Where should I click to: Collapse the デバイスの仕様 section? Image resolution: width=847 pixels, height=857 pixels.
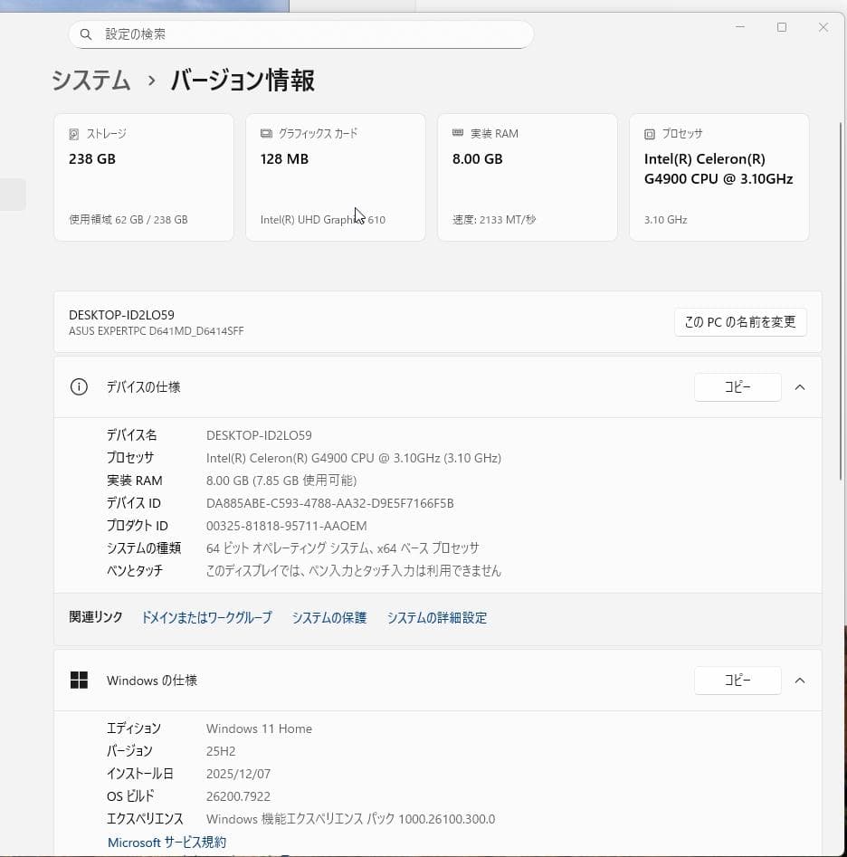coord(800,387)
